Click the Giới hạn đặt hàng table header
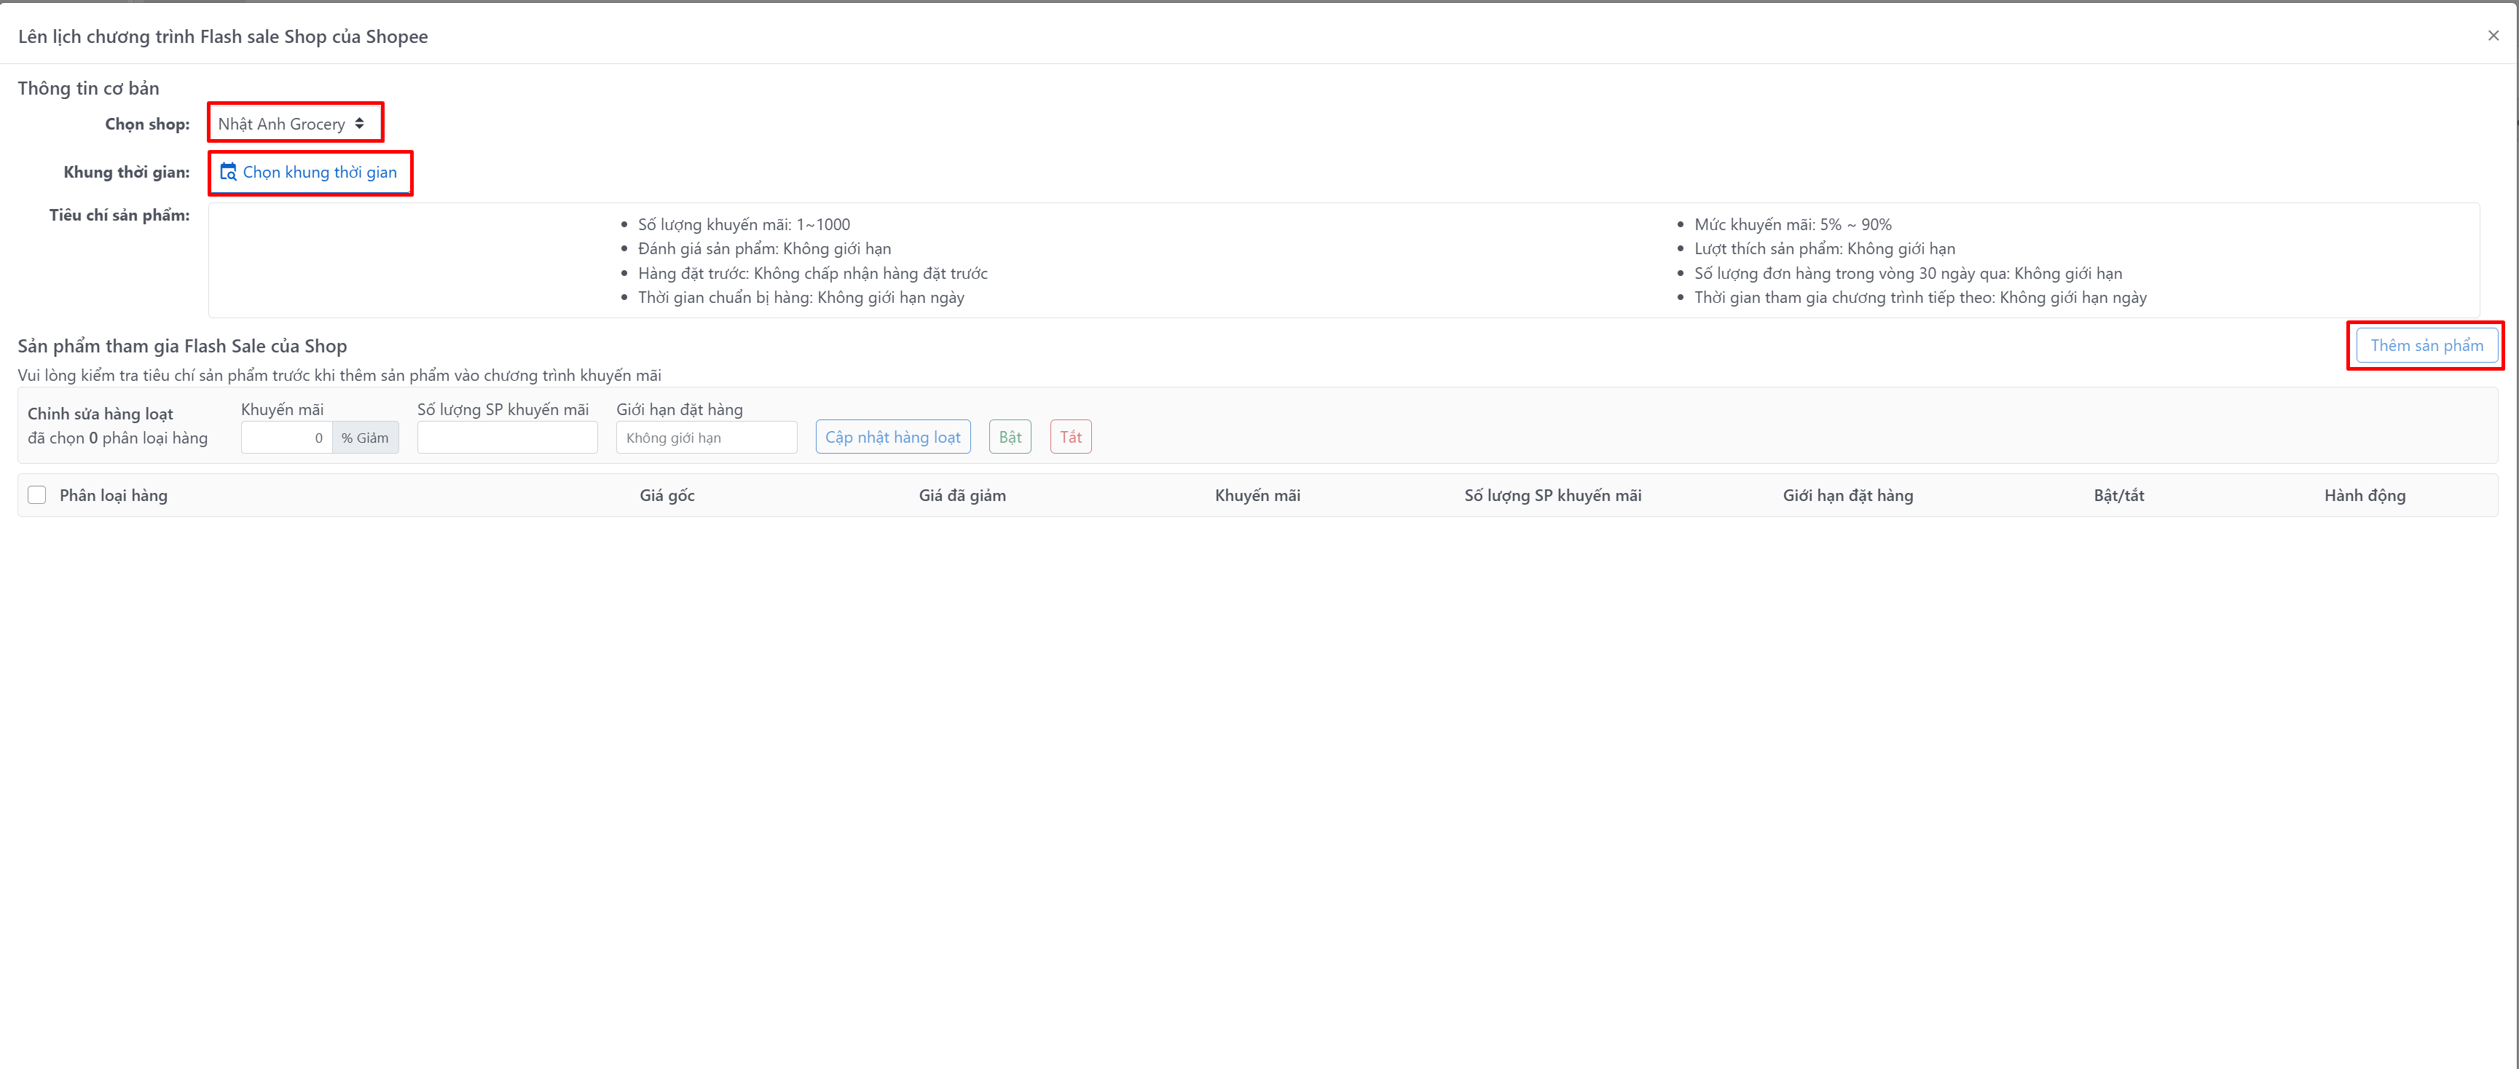The width and height of the screenshot is (2519, 1069). pyautogui.click(x=1847, y=495)
